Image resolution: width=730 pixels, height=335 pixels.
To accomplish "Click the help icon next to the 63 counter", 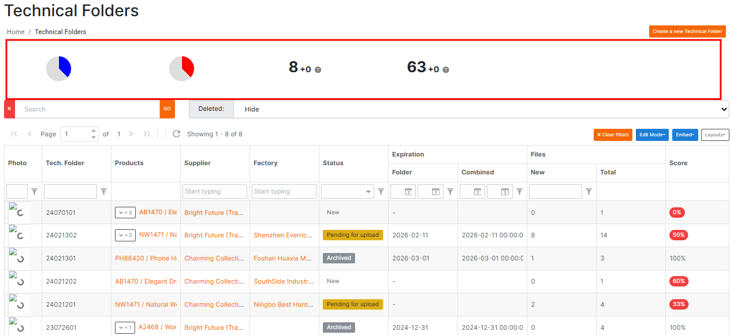I will (x=445, y=70).
